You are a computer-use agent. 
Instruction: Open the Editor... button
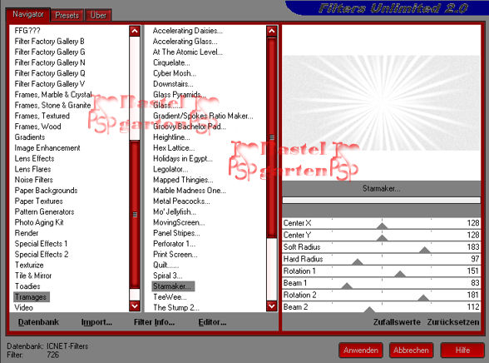(x=212, y=322)
